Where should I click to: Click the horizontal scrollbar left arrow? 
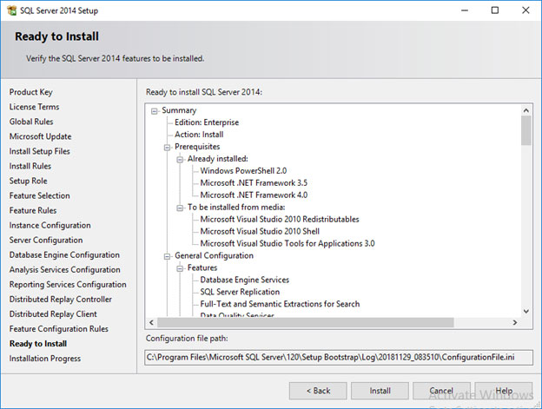coord(151,322)
